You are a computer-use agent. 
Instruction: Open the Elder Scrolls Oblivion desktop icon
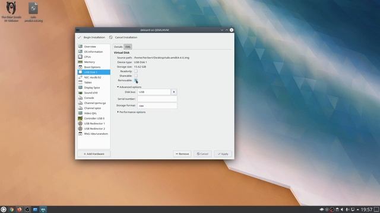pos(11,12)
